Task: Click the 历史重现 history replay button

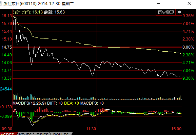Action: click(166, 12)
